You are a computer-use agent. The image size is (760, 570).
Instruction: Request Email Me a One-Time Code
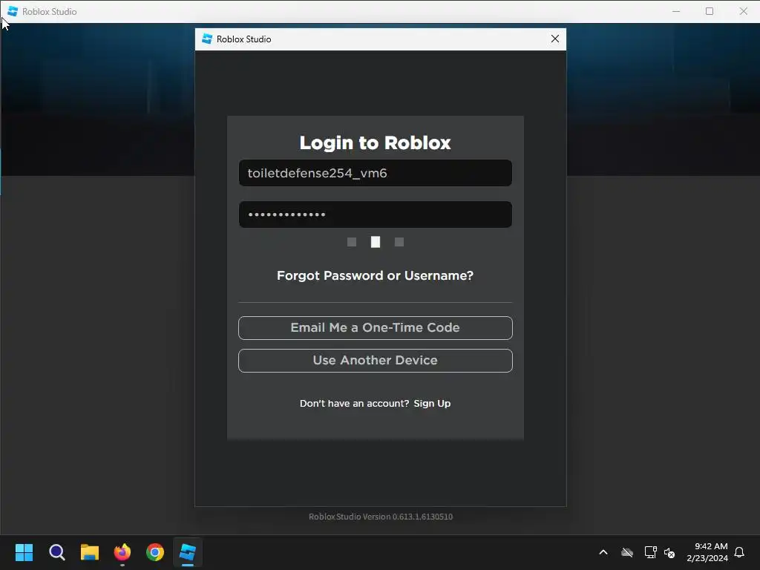coord(375,328)
